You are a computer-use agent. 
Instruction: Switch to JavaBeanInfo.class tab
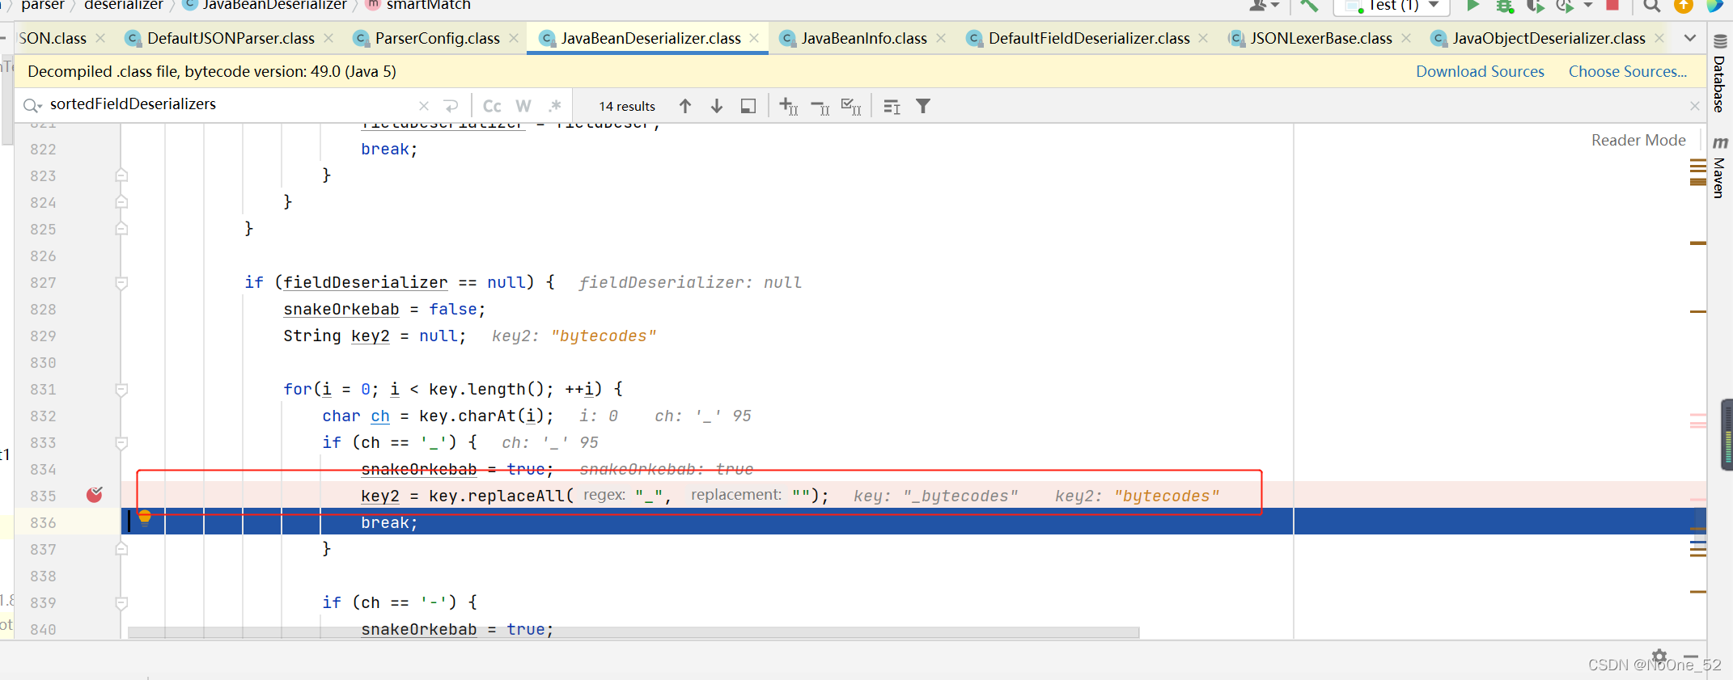864,38
